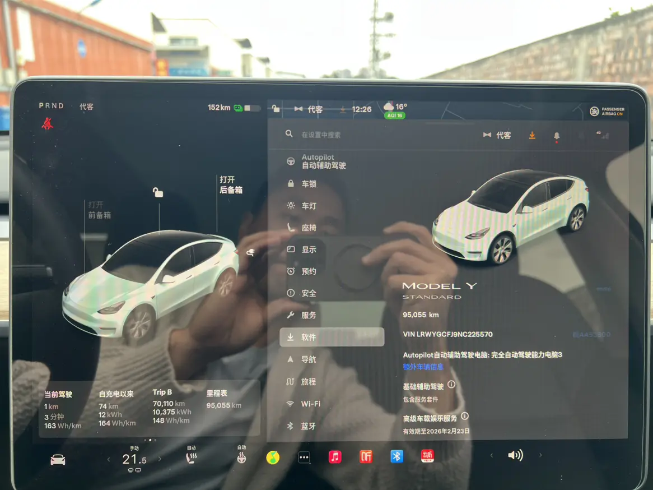This screenshot has width=653, height=490.
Task: Open the Wi-Fi settings menu item
Action: 310,404
